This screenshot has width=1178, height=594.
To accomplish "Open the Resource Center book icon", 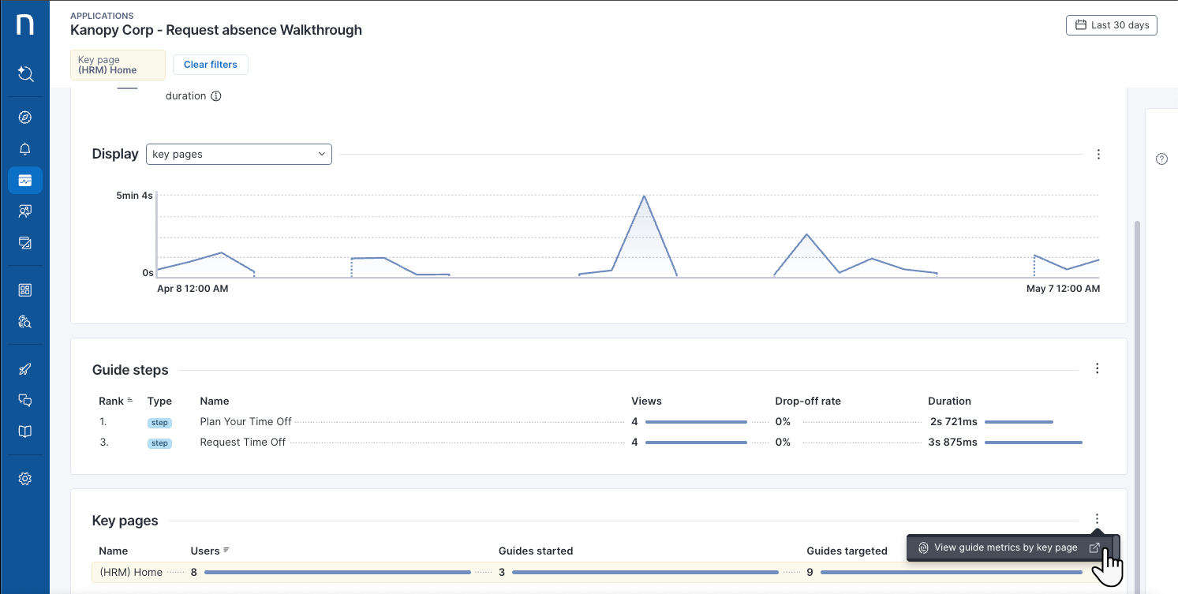I will click(x=25, y=431).
